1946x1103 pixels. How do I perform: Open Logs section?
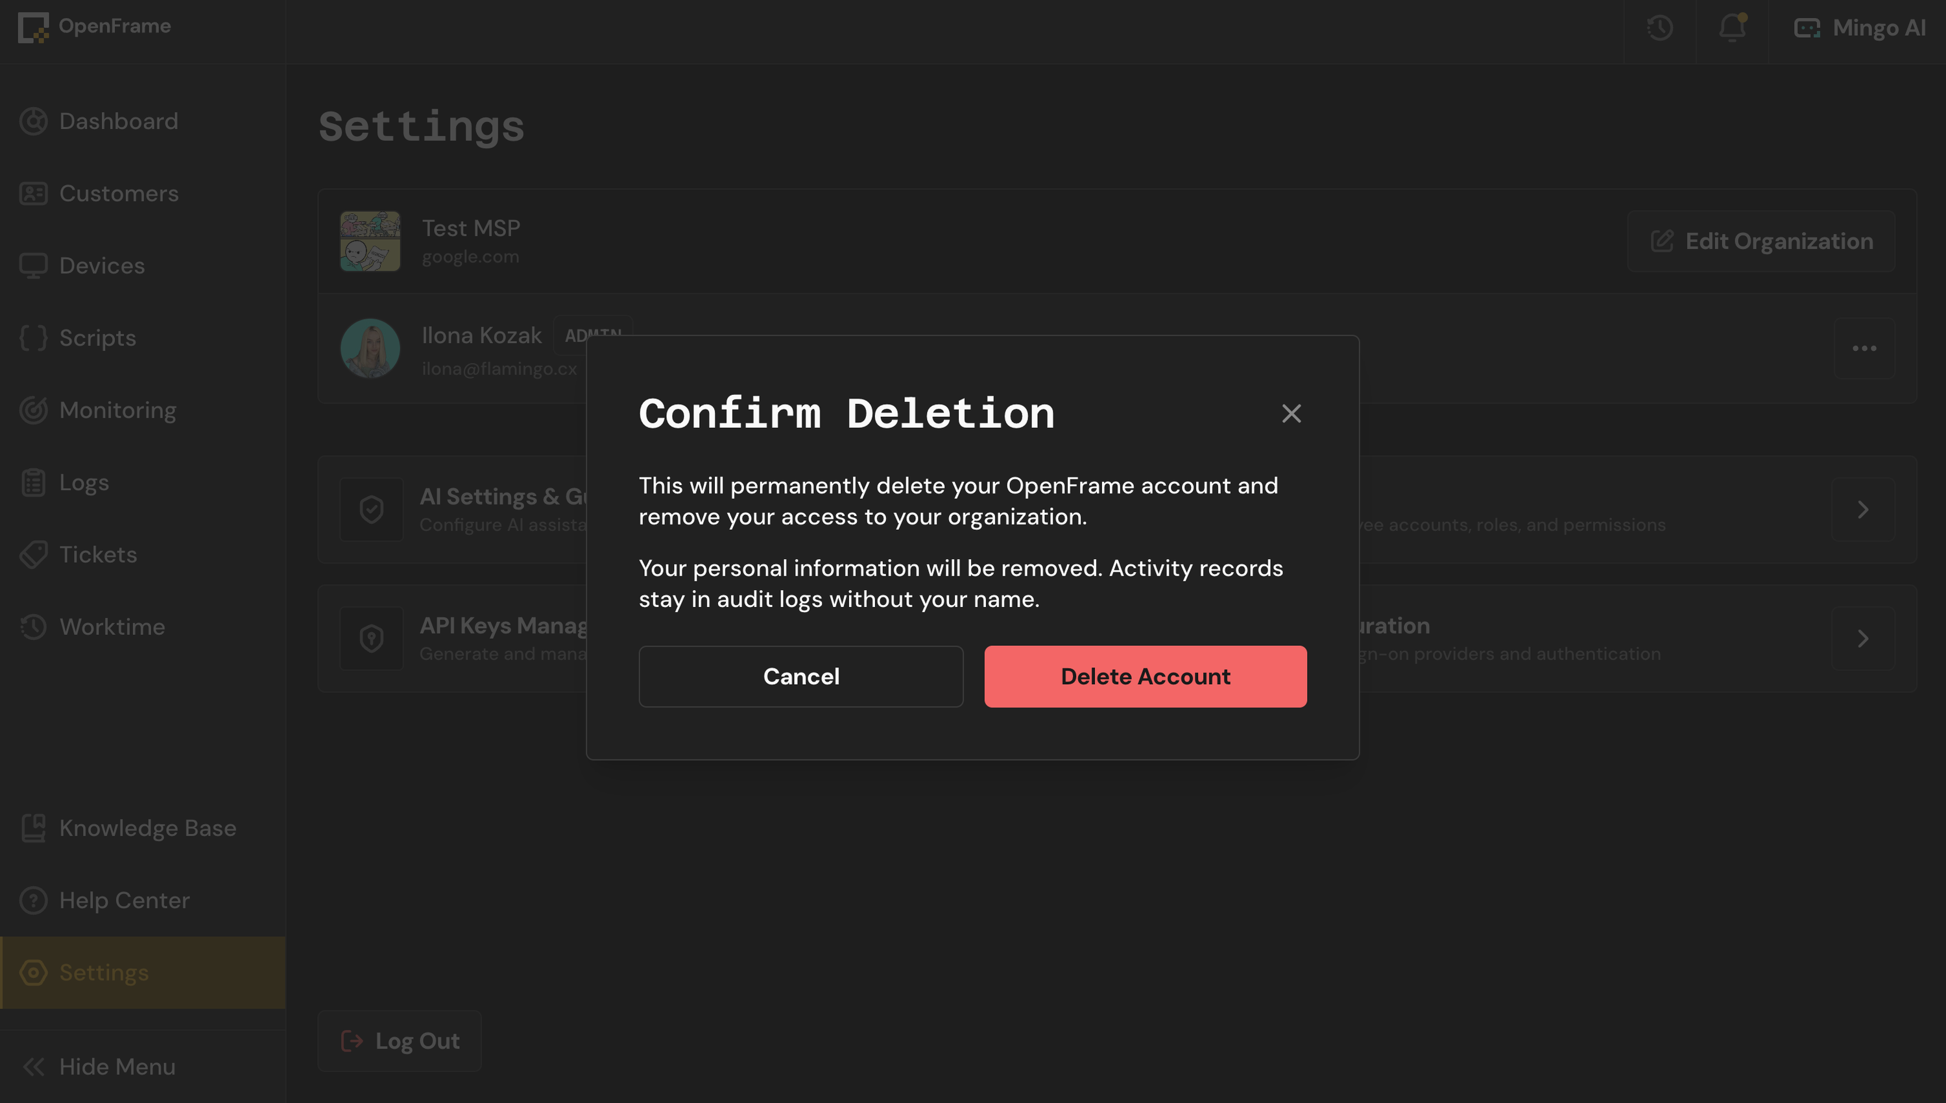(x=143, y=482)
